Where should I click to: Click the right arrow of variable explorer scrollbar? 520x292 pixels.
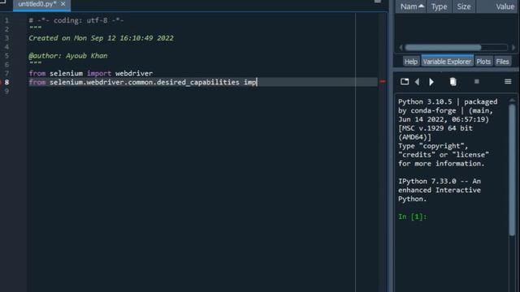513,48
